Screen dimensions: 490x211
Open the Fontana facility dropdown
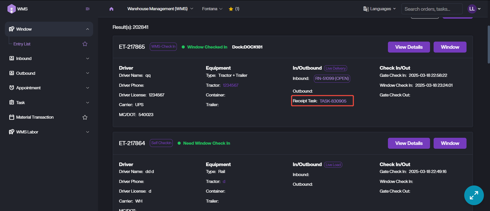point(212,9)
